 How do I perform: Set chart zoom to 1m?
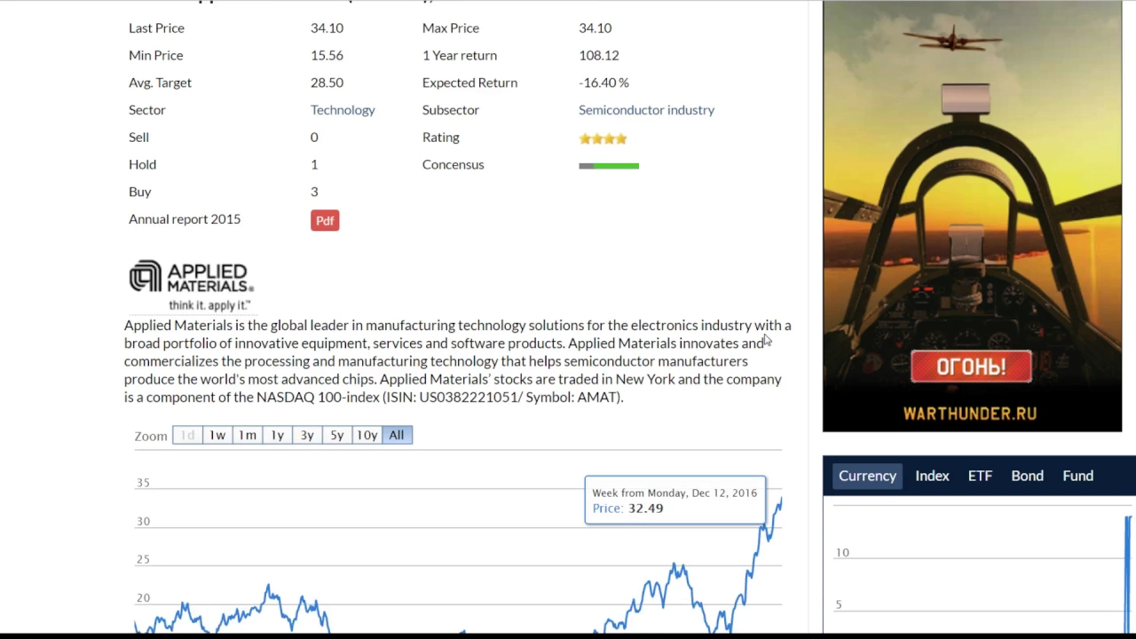(x=248, y=435)
